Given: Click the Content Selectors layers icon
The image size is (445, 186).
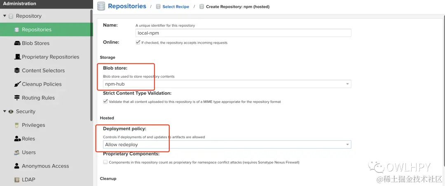Looking at the screenshot, I should pos(17,70).
